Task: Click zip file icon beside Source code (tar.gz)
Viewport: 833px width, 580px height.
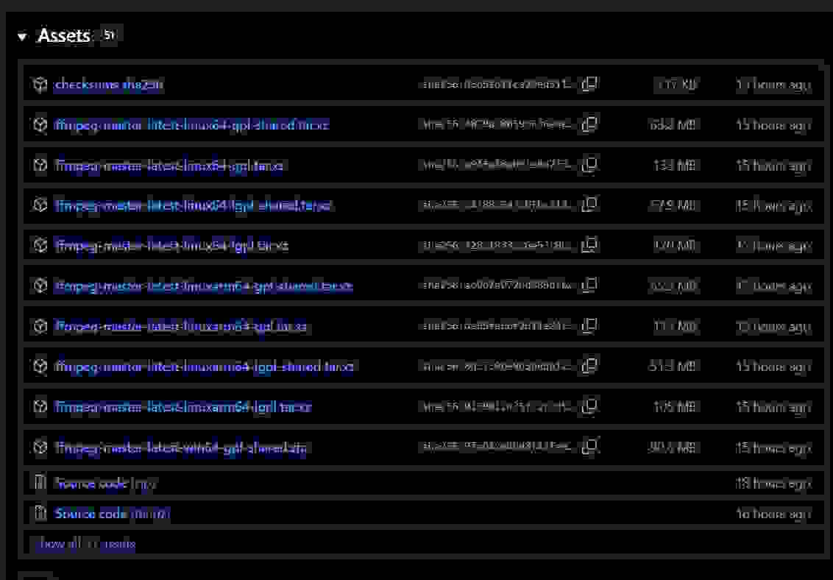Action: [40, 513]
